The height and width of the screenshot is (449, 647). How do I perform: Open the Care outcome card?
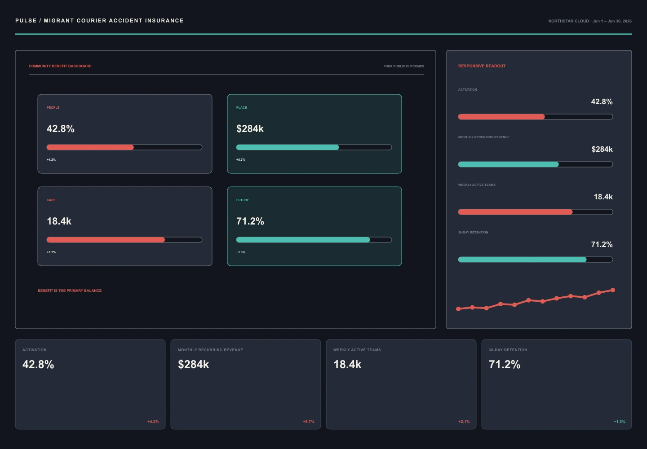click(x=125, y=226)
